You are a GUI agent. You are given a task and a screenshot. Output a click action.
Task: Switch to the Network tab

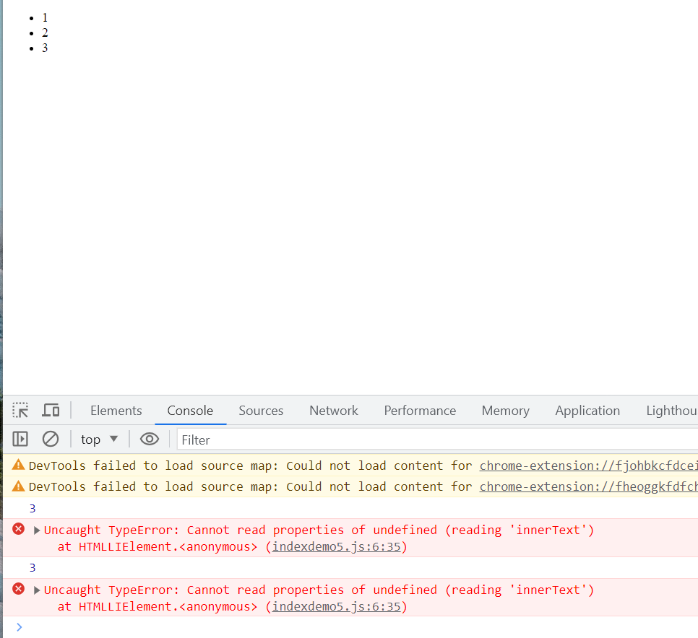pyautogui.click(x=334, y=411)
